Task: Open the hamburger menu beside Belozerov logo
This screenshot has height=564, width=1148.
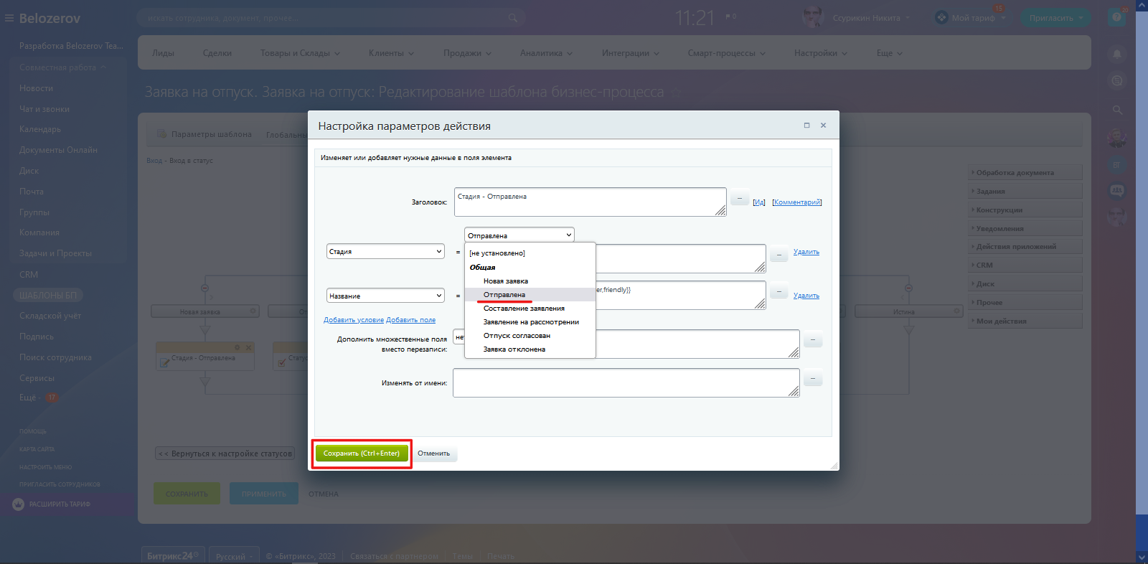Action: click(x=9, y=18)
